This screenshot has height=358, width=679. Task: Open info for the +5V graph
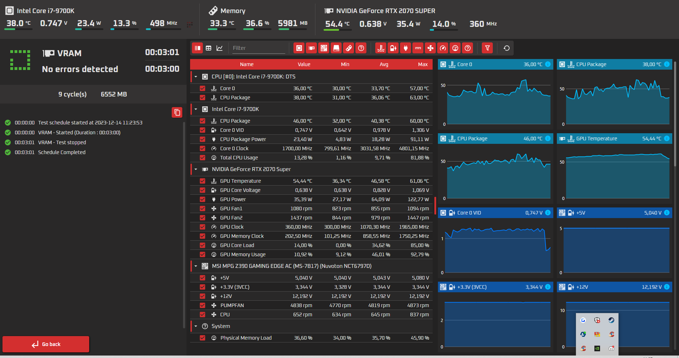click(667, 213)
